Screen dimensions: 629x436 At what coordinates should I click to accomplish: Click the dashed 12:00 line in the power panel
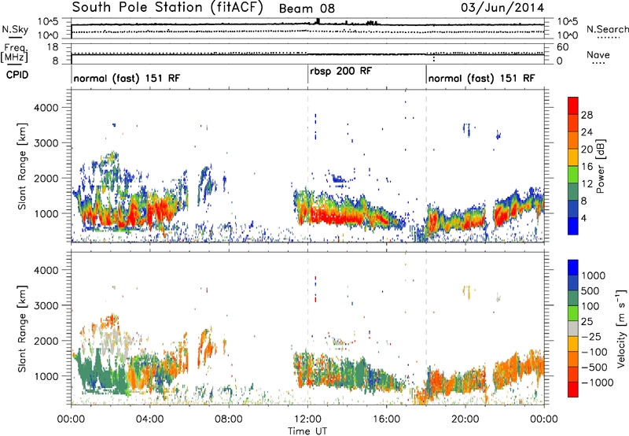(x=307, y=166)
